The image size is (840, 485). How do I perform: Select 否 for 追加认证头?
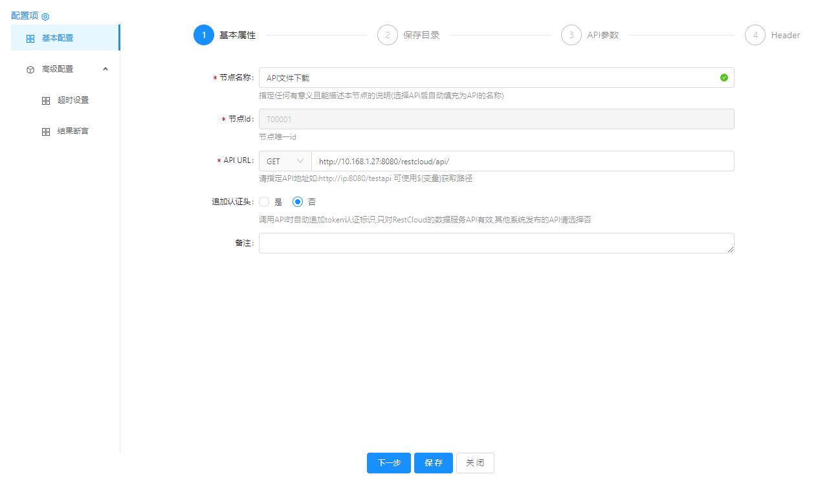click(x=298, y=202)
